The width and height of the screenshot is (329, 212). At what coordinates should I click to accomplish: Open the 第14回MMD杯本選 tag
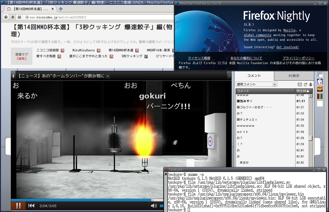coord(121,50)
